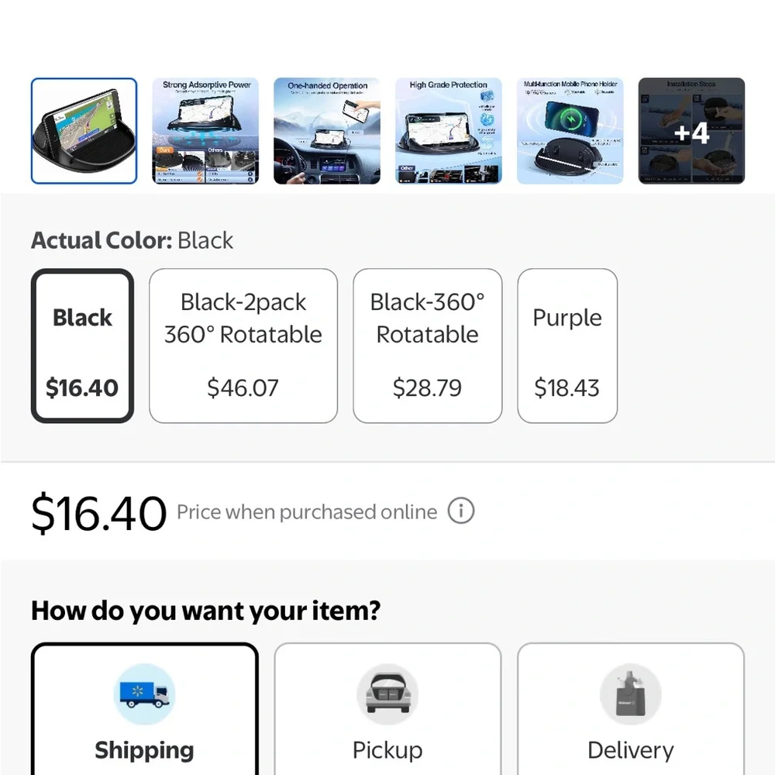Choose Pickup fulfillment option
Screen dimensions: 775x775
[388, 709]
